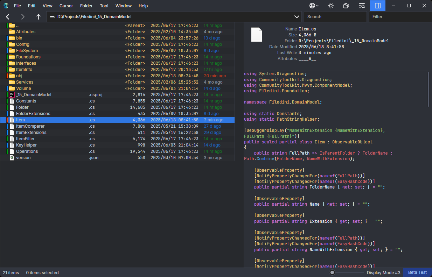Click the Filedini app logo icon
Viewport: 432px width, 277px height.
pyautogui.click(x=6, y=6)
